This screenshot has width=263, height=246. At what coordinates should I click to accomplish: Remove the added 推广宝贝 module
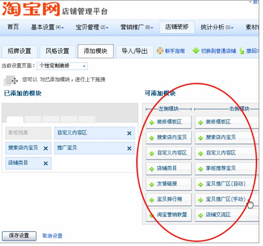[129, 148]
